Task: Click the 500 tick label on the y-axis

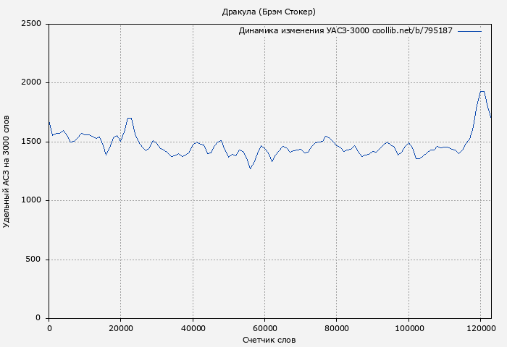Action: click(35, 260)
